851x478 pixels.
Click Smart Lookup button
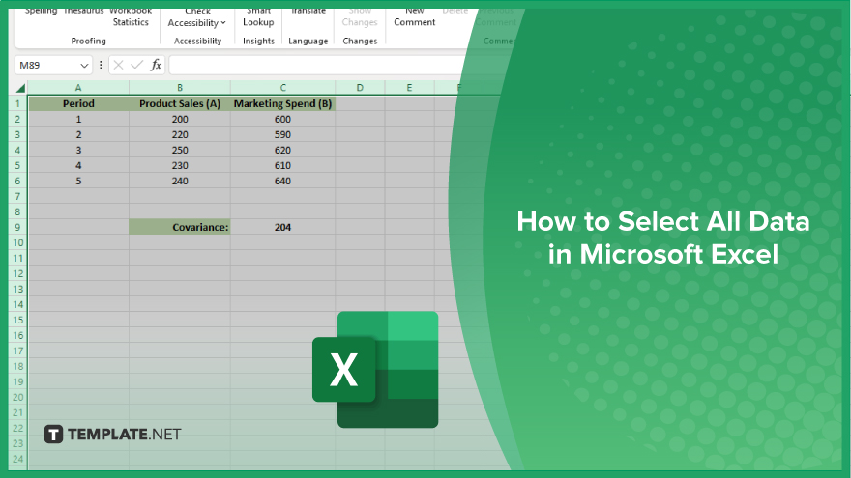[x=258, y=17]
